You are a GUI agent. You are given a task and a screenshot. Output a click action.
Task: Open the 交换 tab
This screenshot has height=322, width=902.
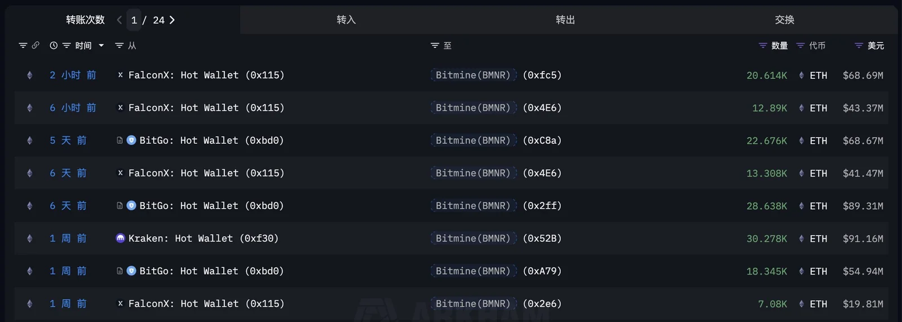click(784, 20)
